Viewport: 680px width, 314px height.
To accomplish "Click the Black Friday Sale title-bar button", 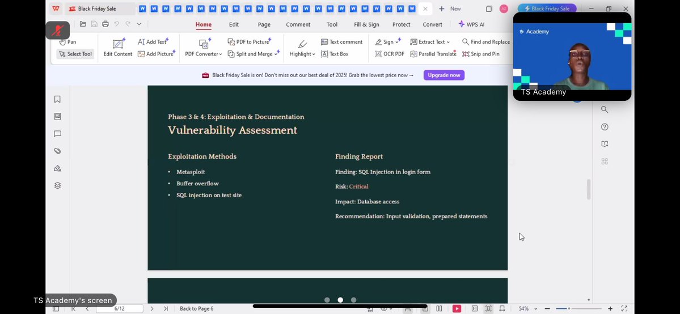I will [547, 9].
